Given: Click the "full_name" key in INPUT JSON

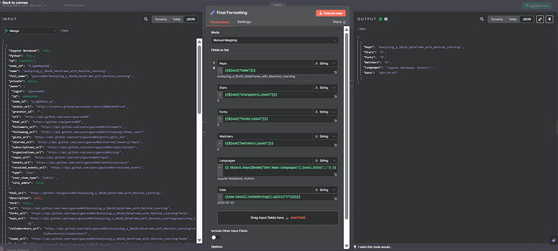Looking at the screenshot, I should coord(18,76).
